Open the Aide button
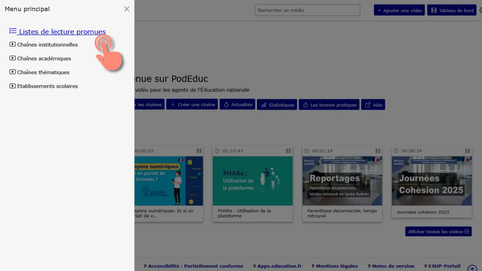This screenshot has width=482, height=271. point(373,104)
